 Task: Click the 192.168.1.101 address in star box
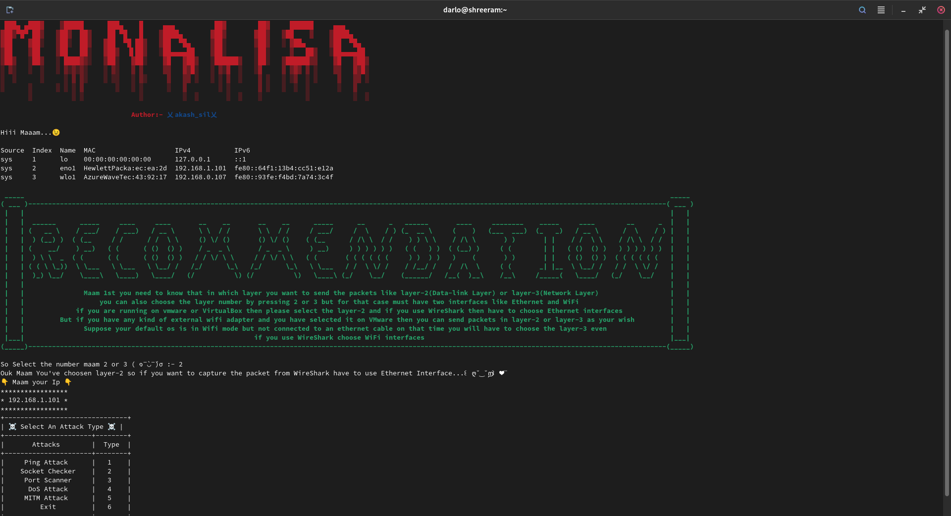click(x=34, y=400)
